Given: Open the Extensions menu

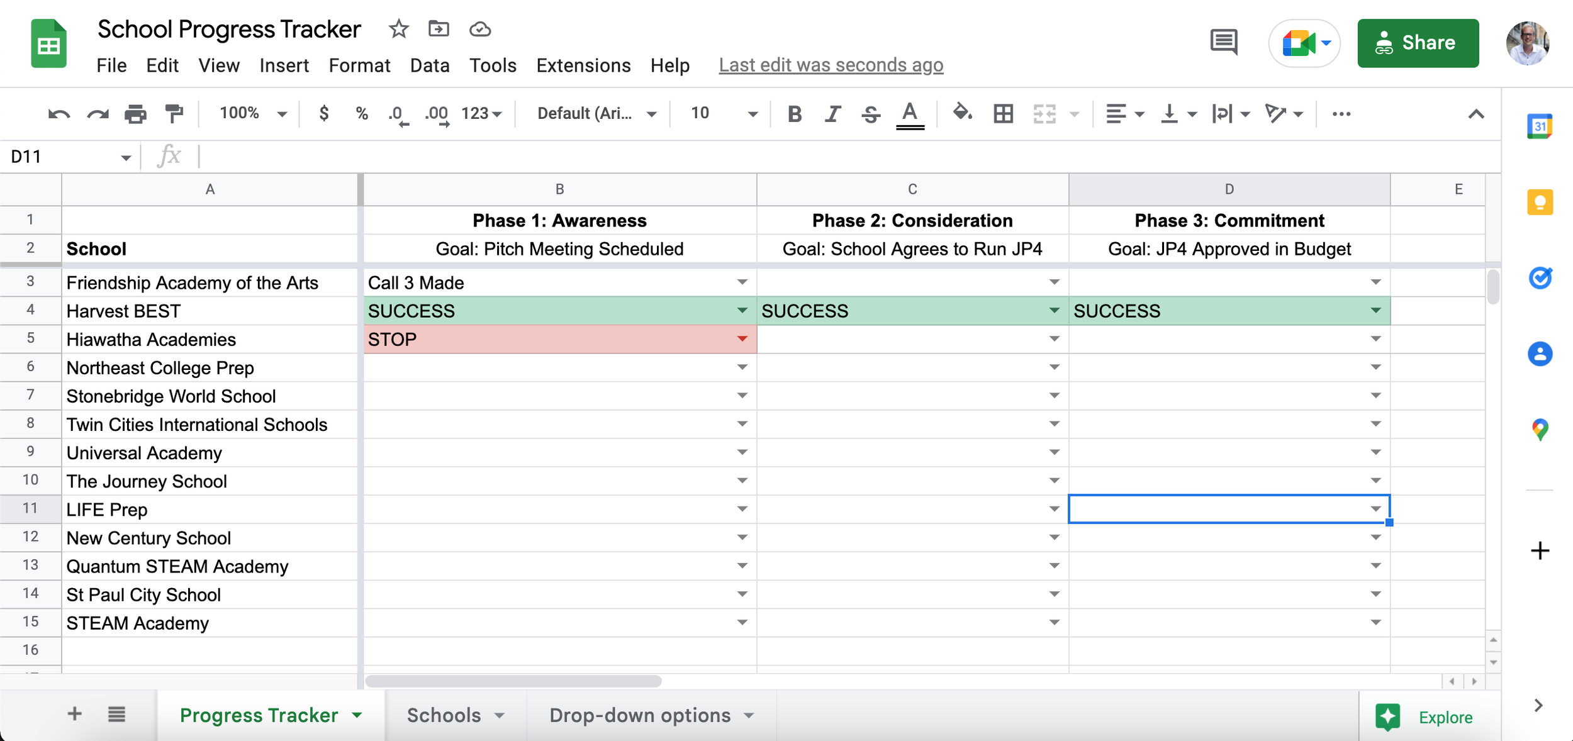Looking at the screenshot, I should coord(583,65).
